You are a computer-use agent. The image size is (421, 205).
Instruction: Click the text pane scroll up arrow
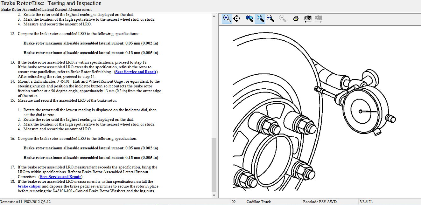click(x=214, y=16)
